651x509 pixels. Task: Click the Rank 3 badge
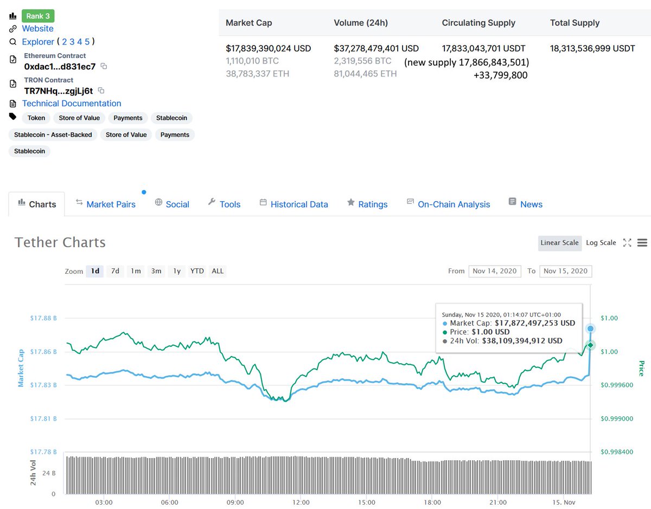(38, 16)
